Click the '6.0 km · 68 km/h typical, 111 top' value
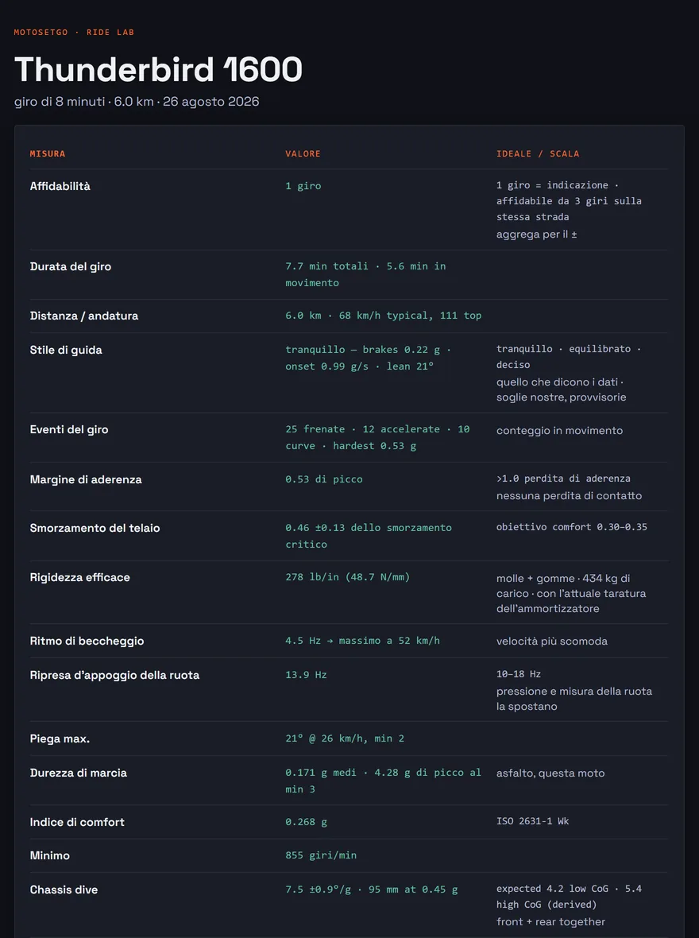The height and width of the screenshot is (938, 699). click(384, 316)
